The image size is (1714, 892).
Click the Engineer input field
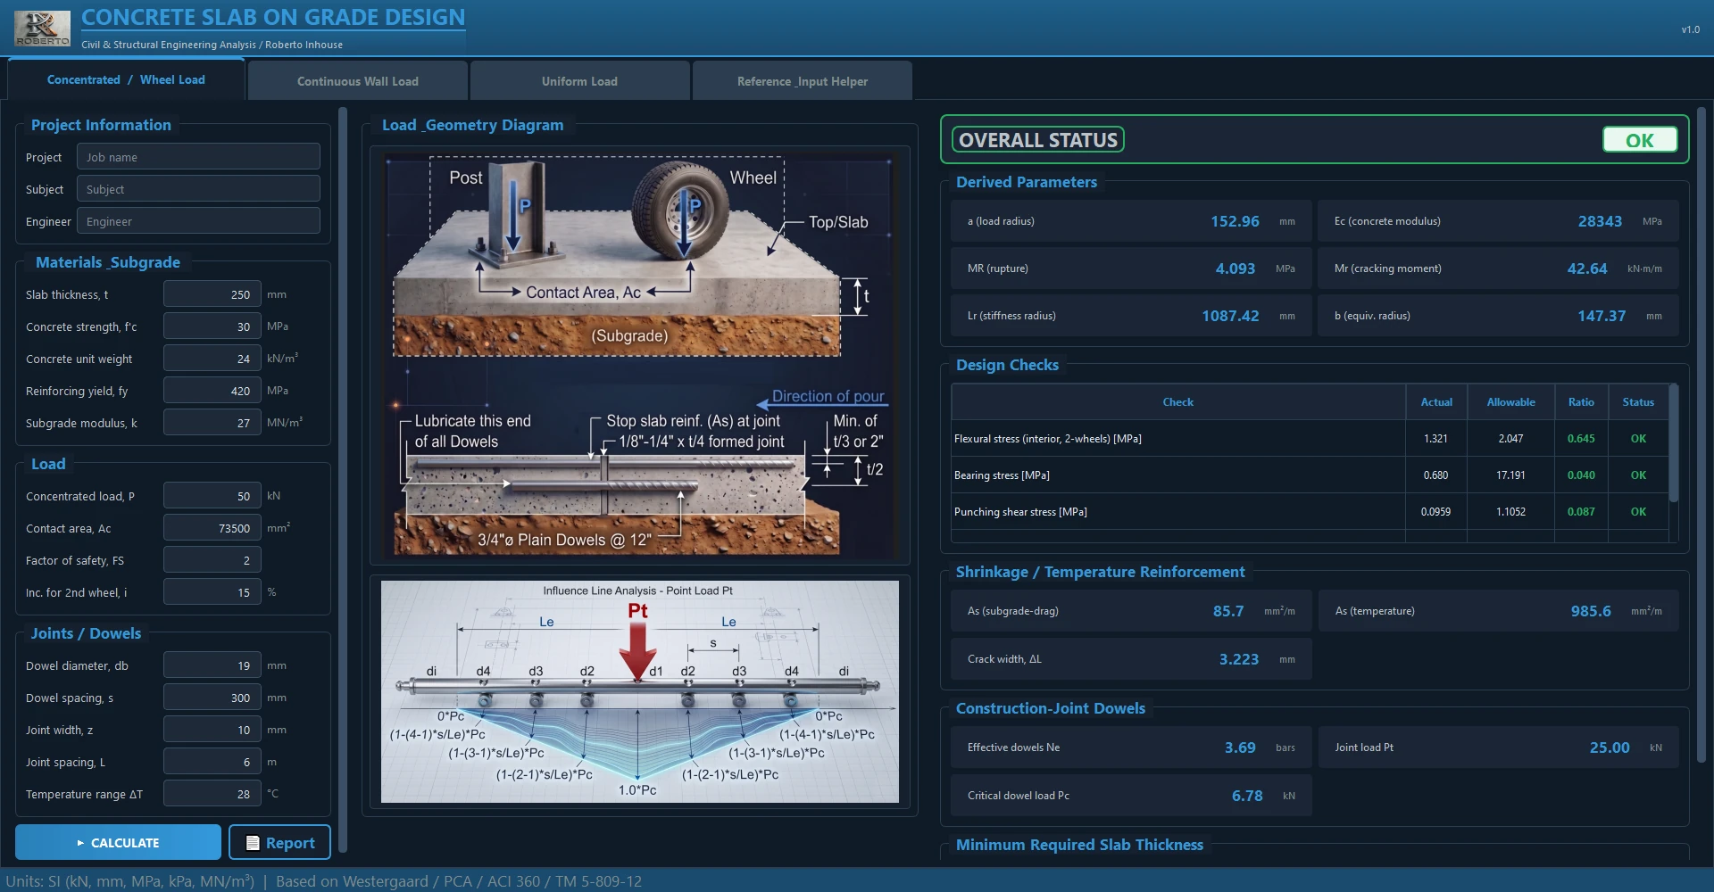tap(198, 221)
